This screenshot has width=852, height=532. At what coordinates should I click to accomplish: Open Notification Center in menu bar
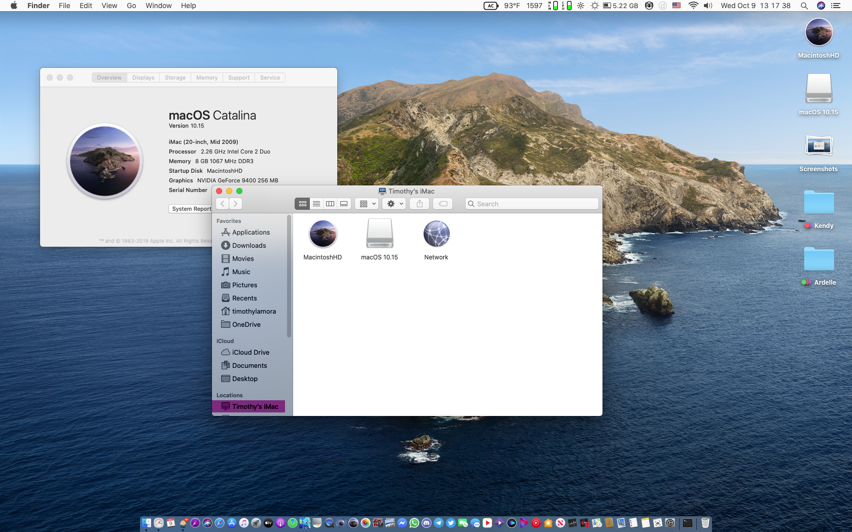(836, 6)
